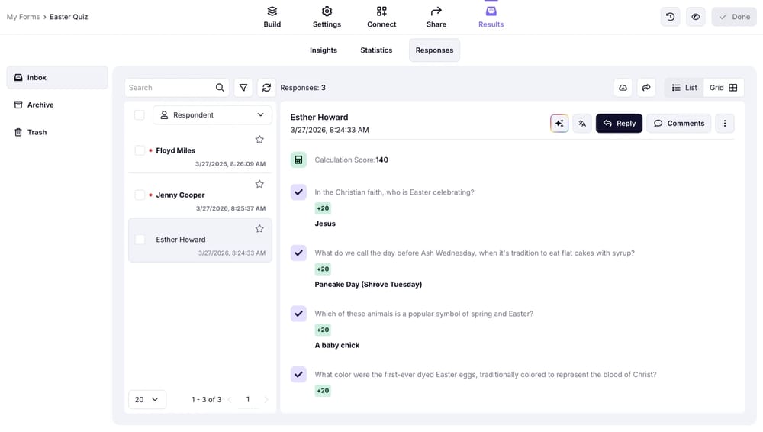Open the revision history icon

pos(670,17)
